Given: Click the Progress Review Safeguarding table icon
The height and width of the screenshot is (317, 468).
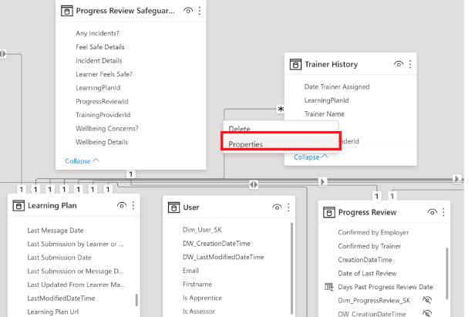Looking at the screenshot, I should 67,11.
